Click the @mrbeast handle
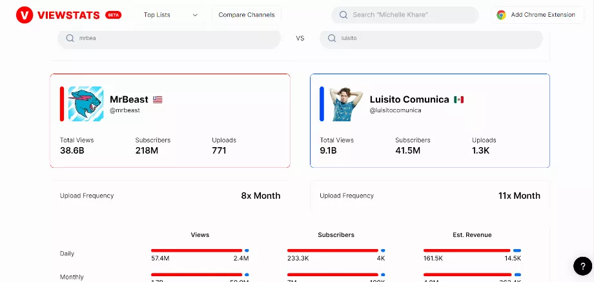 click(x=125, y=110)
